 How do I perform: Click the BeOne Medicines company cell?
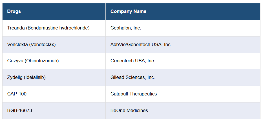tap(129, 111)
